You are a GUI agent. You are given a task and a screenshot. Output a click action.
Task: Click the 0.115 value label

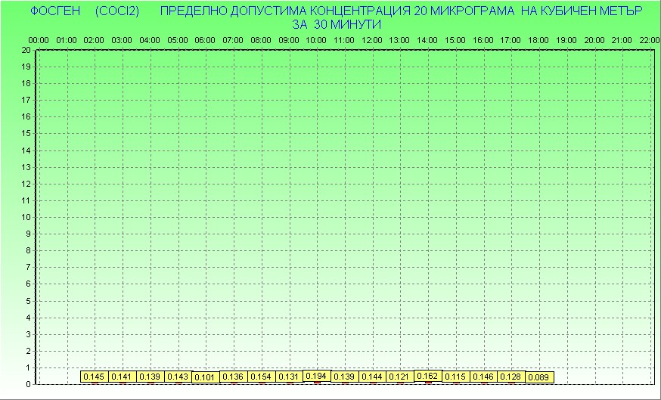(455, 377)
